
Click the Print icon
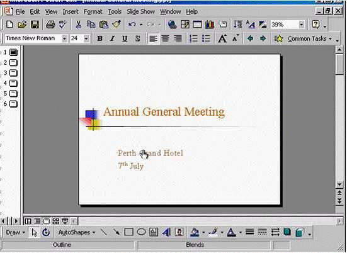click(50, 25)
